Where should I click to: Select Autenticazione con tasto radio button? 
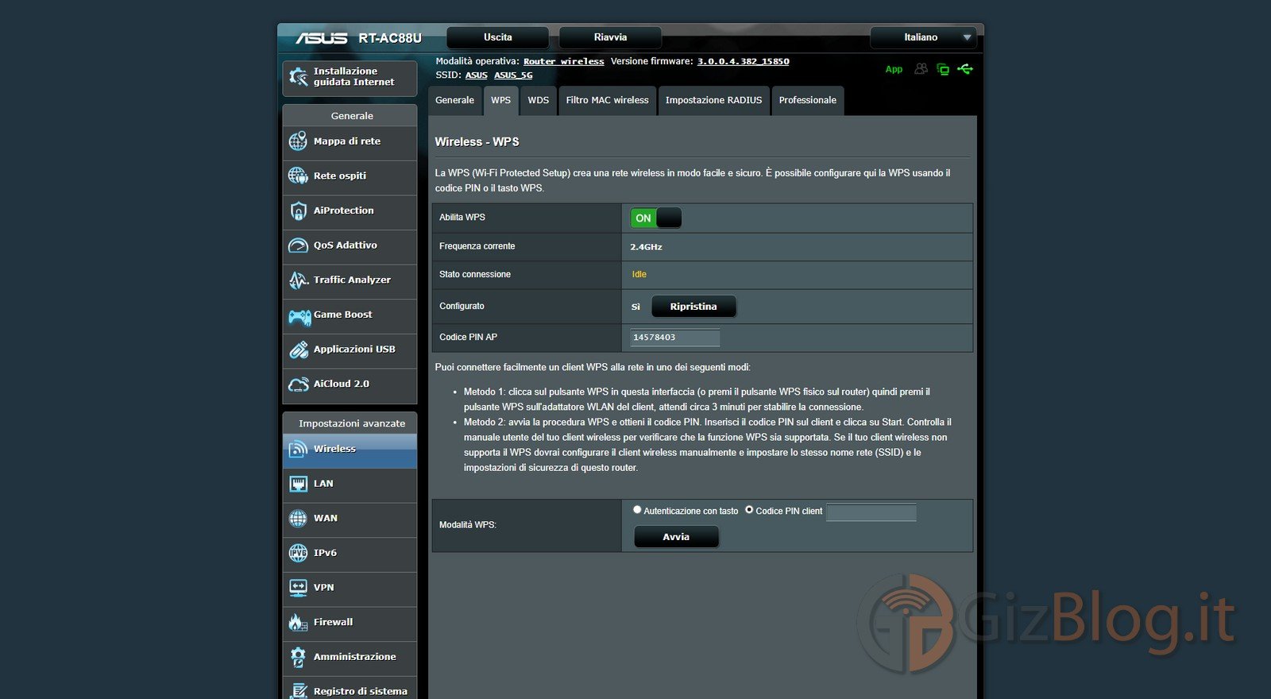click(637, 510)
